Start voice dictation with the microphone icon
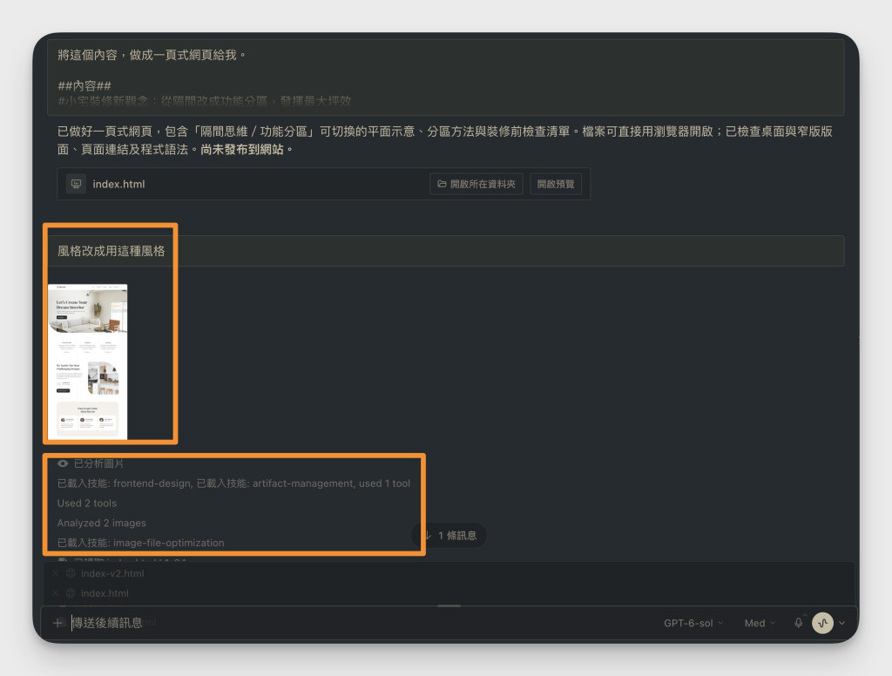Image resolution: width=892 pixels, height=676 pixels. pos(798,623)
